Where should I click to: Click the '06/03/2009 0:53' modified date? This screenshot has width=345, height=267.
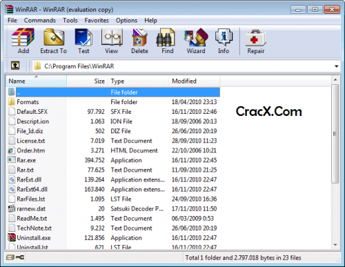(x=193, y=218)
